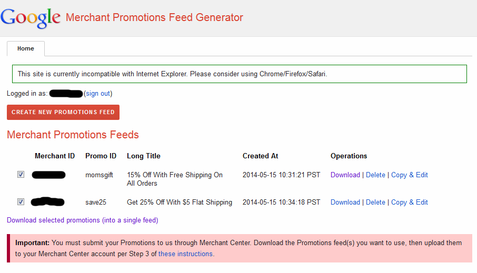Click Download selected promotions into single feed
This screenshot has height=273, width=477.
[83, 220]
